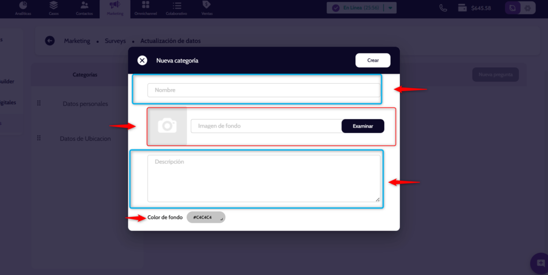Click the back arrow beside Marketing breadcrumb
This screenshot has height=275, width=548.
(x=50, y=41)
